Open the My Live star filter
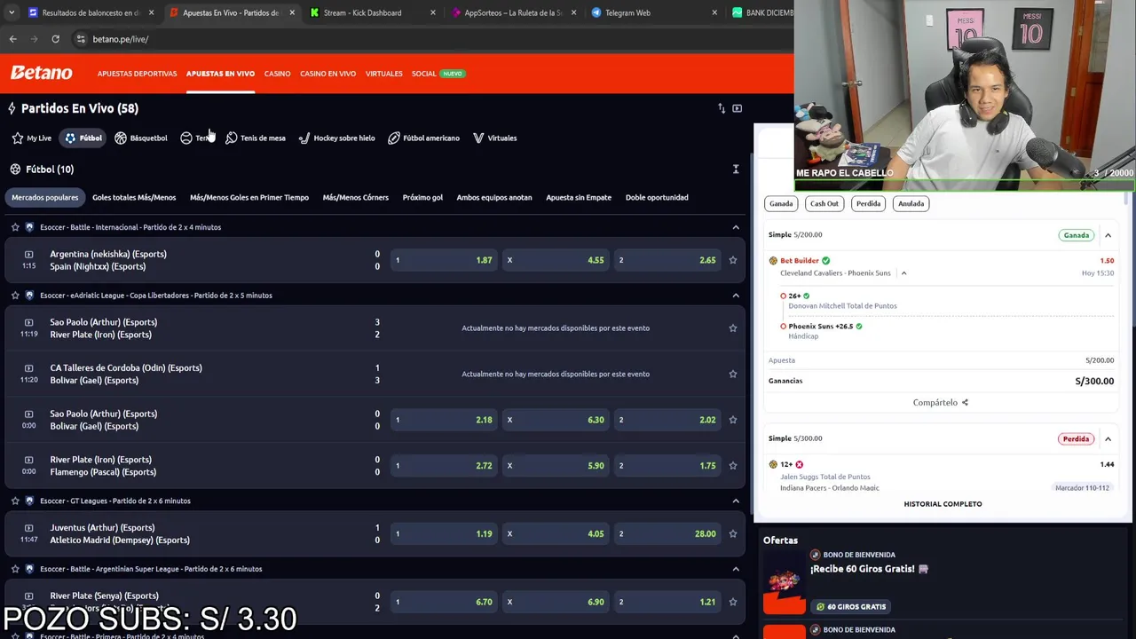 [32, 138]
